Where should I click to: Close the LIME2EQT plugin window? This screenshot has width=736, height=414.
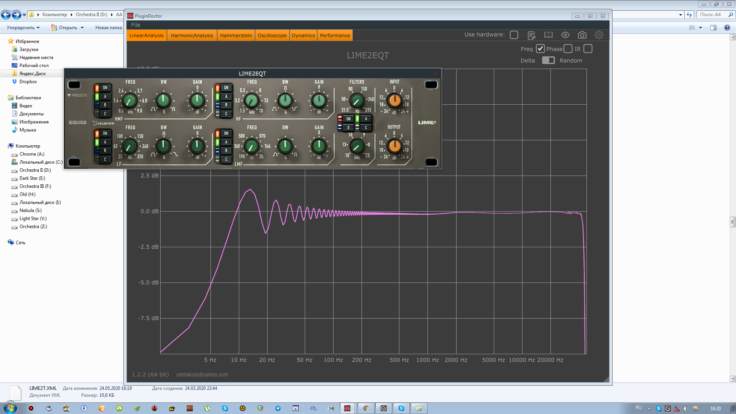pos(435,73)
